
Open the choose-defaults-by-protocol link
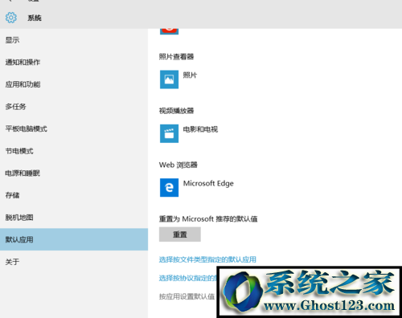tap(187, 278)
